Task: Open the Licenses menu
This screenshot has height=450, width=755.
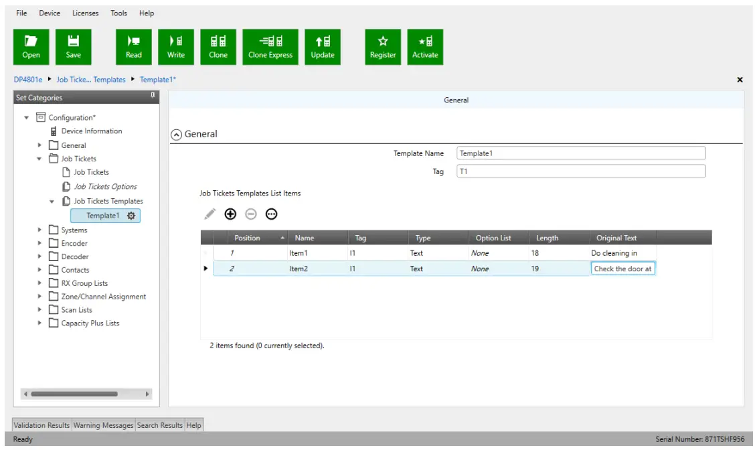Action: pos(85,13)
